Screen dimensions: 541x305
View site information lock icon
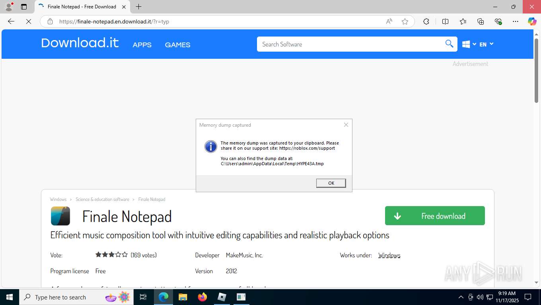(x=50, y=21)
